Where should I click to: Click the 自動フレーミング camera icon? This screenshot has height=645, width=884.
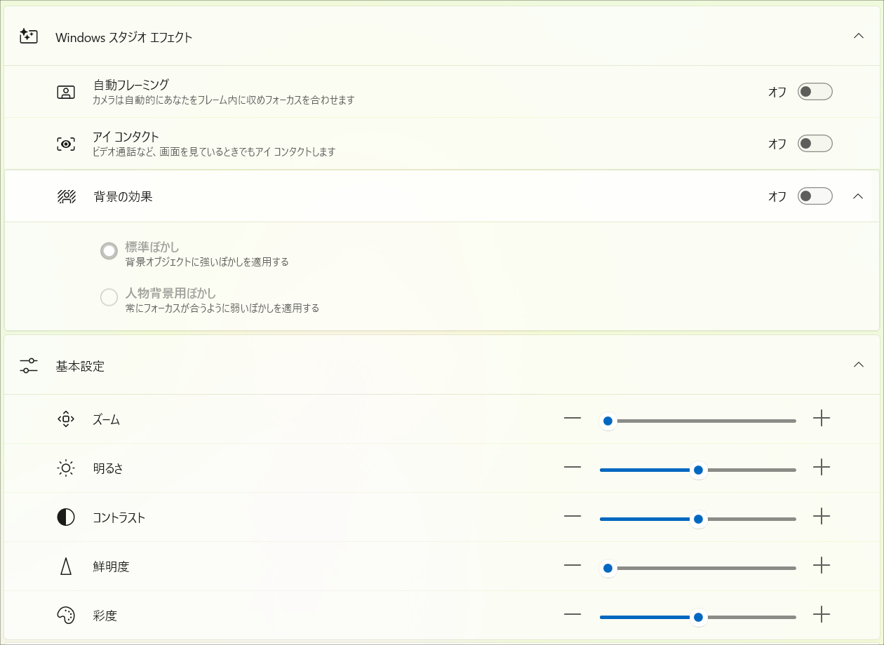pos(66,92)
